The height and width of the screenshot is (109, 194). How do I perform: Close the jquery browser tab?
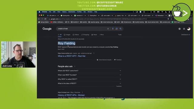125,15
